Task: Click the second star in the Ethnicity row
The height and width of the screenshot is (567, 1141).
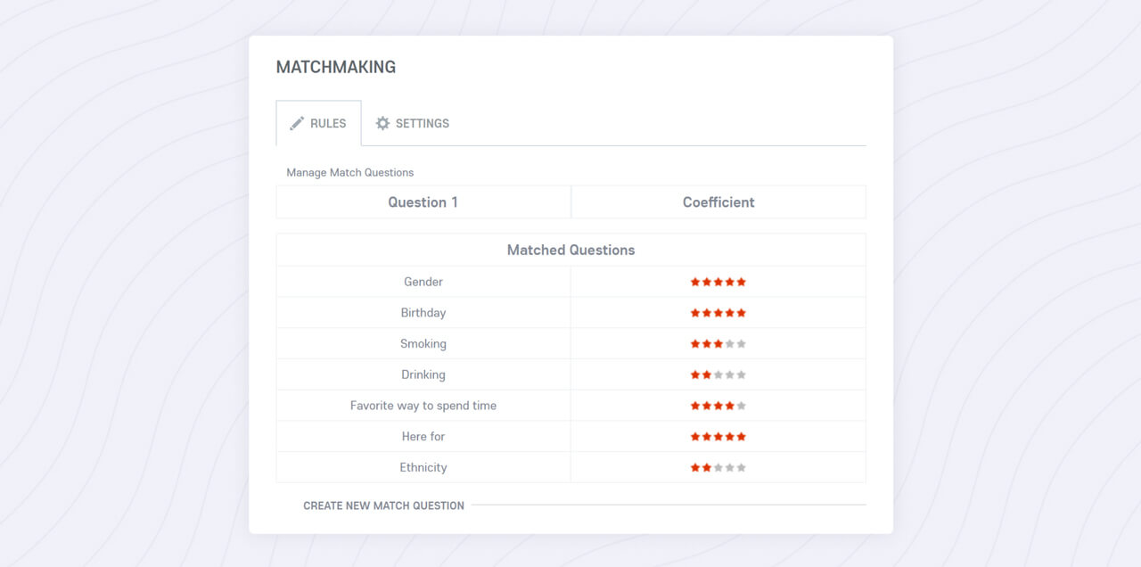Action: click(x=707, y=467)
